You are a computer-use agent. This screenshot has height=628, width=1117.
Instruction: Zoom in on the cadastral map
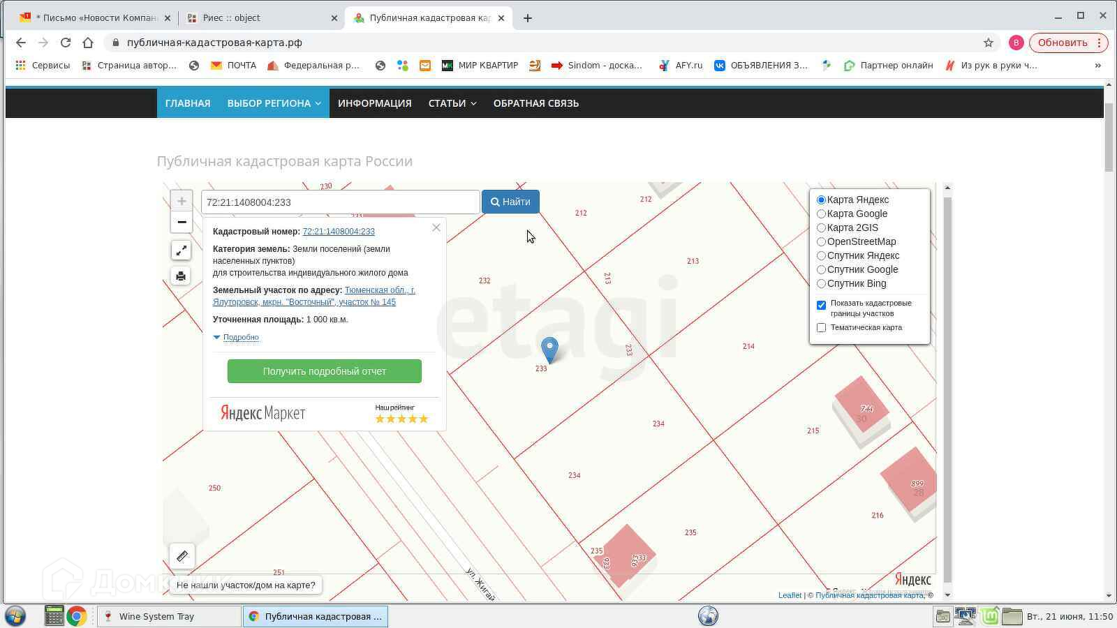tap(182, 201)
